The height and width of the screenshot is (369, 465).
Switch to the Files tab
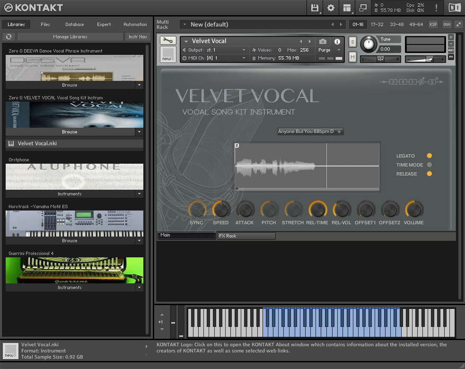pos(45,24)
